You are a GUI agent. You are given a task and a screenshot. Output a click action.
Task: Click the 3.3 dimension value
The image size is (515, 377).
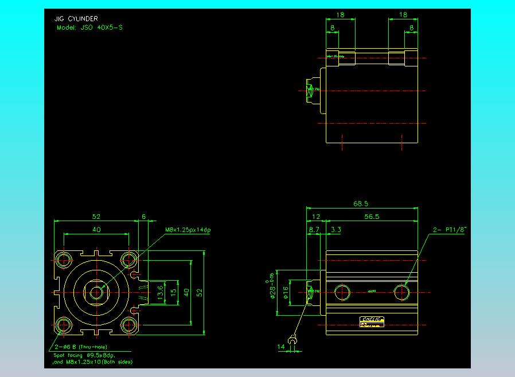[336, 229]
